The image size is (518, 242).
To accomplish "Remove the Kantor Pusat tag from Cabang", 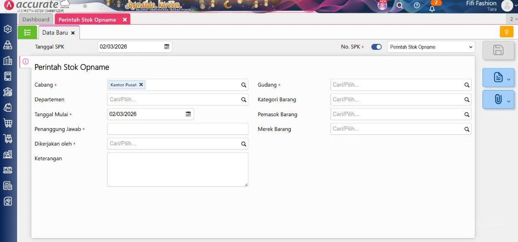I will click(x=141, y=85).
